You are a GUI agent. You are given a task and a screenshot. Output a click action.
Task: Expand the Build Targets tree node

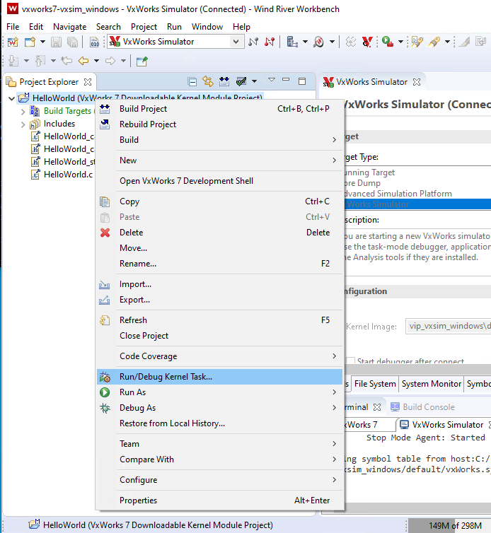23,111
